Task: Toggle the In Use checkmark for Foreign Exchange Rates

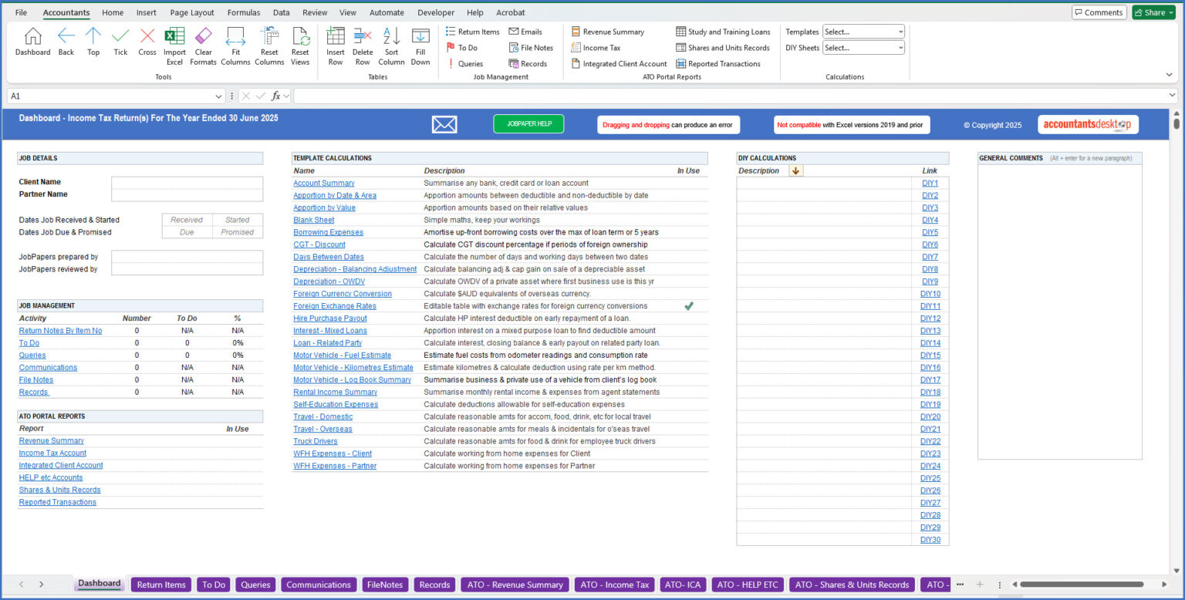Action: click(x=689, y=305)
